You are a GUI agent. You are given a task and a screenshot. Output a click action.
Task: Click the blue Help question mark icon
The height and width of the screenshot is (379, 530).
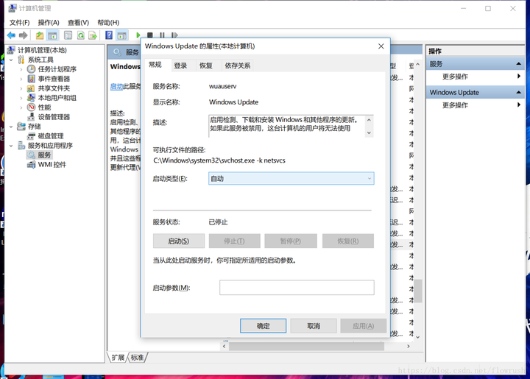coord(109,35)
